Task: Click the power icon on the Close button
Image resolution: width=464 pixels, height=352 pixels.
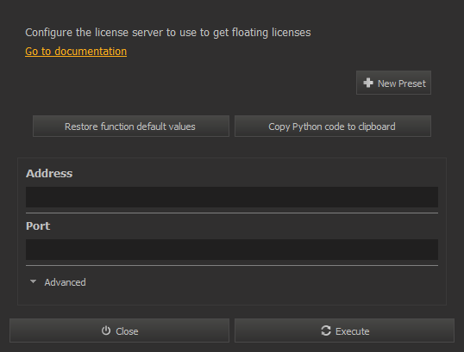Action: point(106,330)
